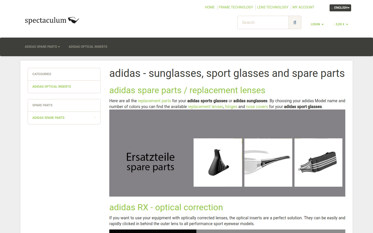Open Lens Technology menu item
Viewport: 373px width, 233px height.
pyautogui.click(x=273, y=7)
